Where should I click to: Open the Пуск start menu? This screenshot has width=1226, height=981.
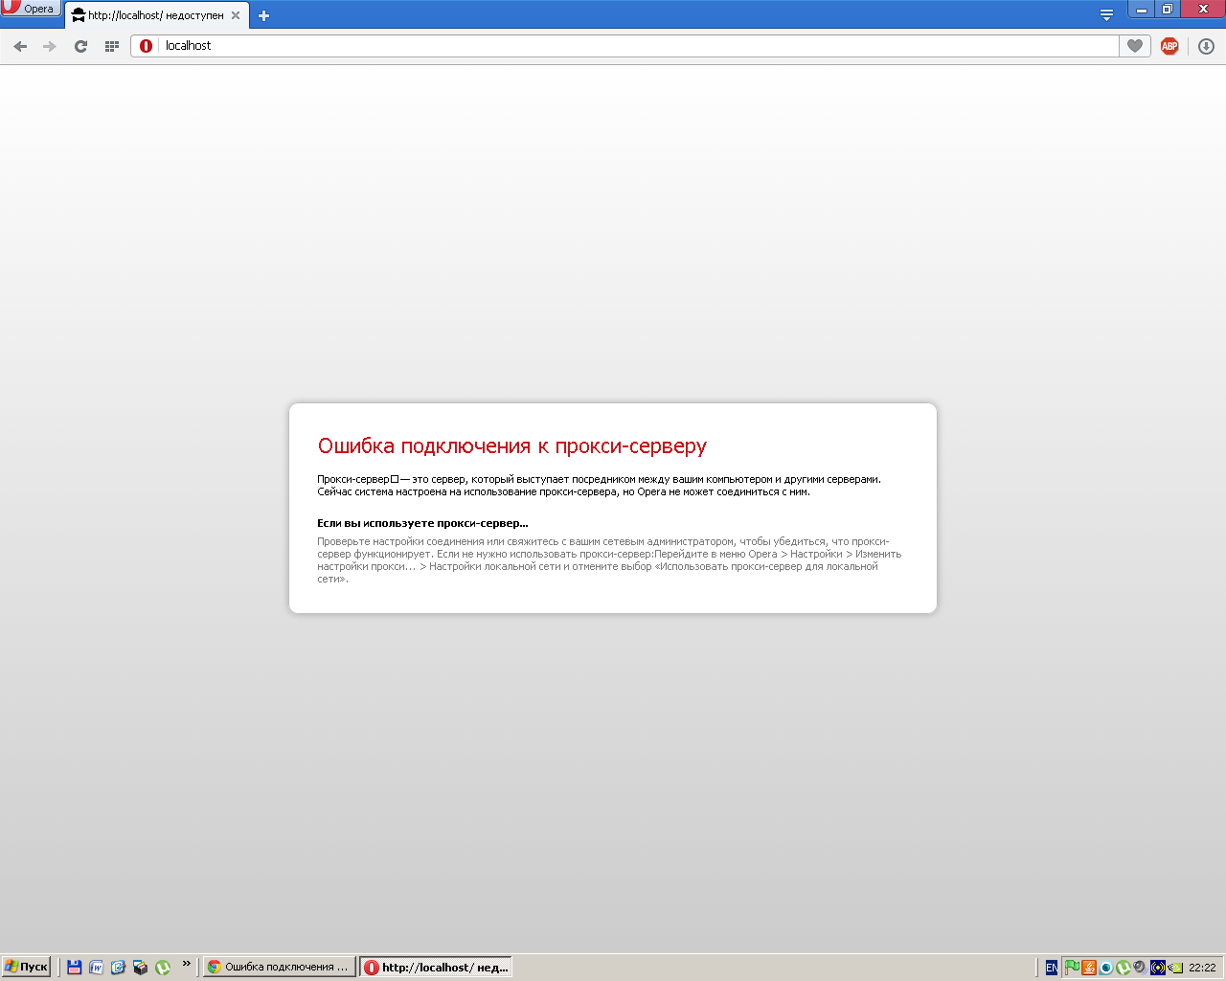(x=26, y=967)
